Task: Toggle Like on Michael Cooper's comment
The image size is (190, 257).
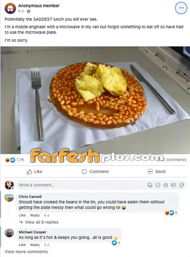Action: click(22, 245)
